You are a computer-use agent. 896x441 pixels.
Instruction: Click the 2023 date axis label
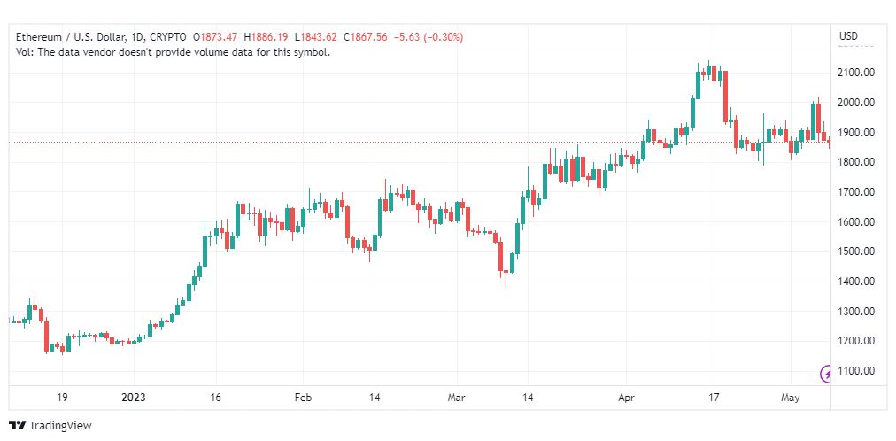click(134, 398)
